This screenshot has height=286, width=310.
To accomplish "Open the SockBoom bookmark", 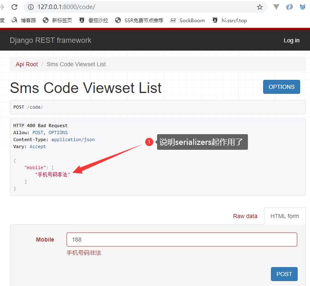I will (187, 20).
